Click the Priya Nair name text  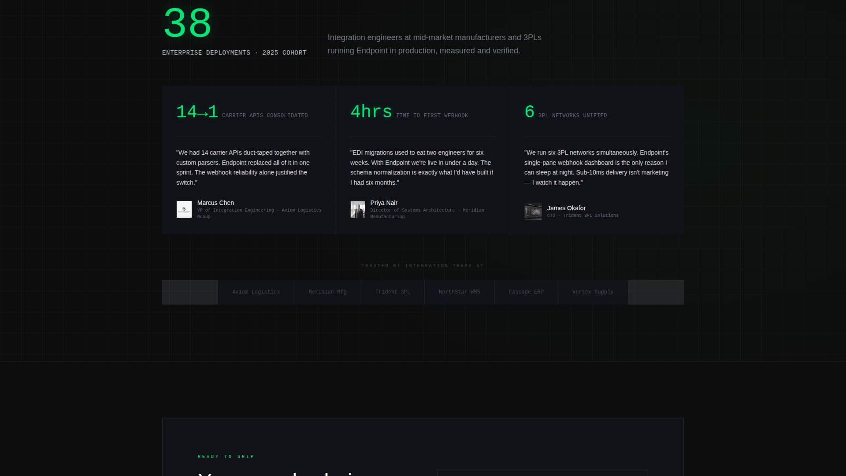coord(384,203)
